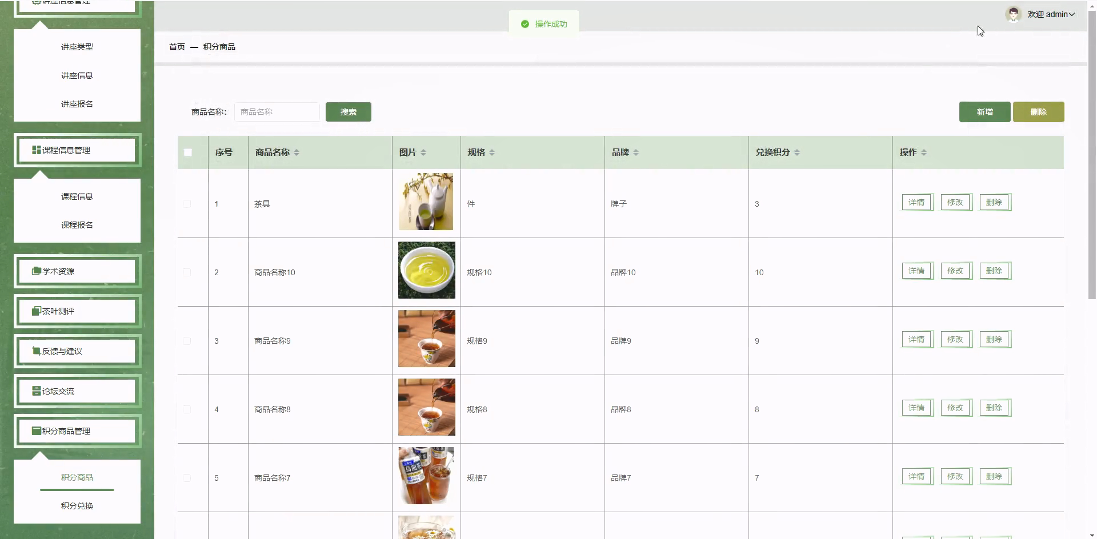Go to 课程报名 submenu item
Image resolution: width=1097 pixels, height=539 pixels.
pos(77,225)
